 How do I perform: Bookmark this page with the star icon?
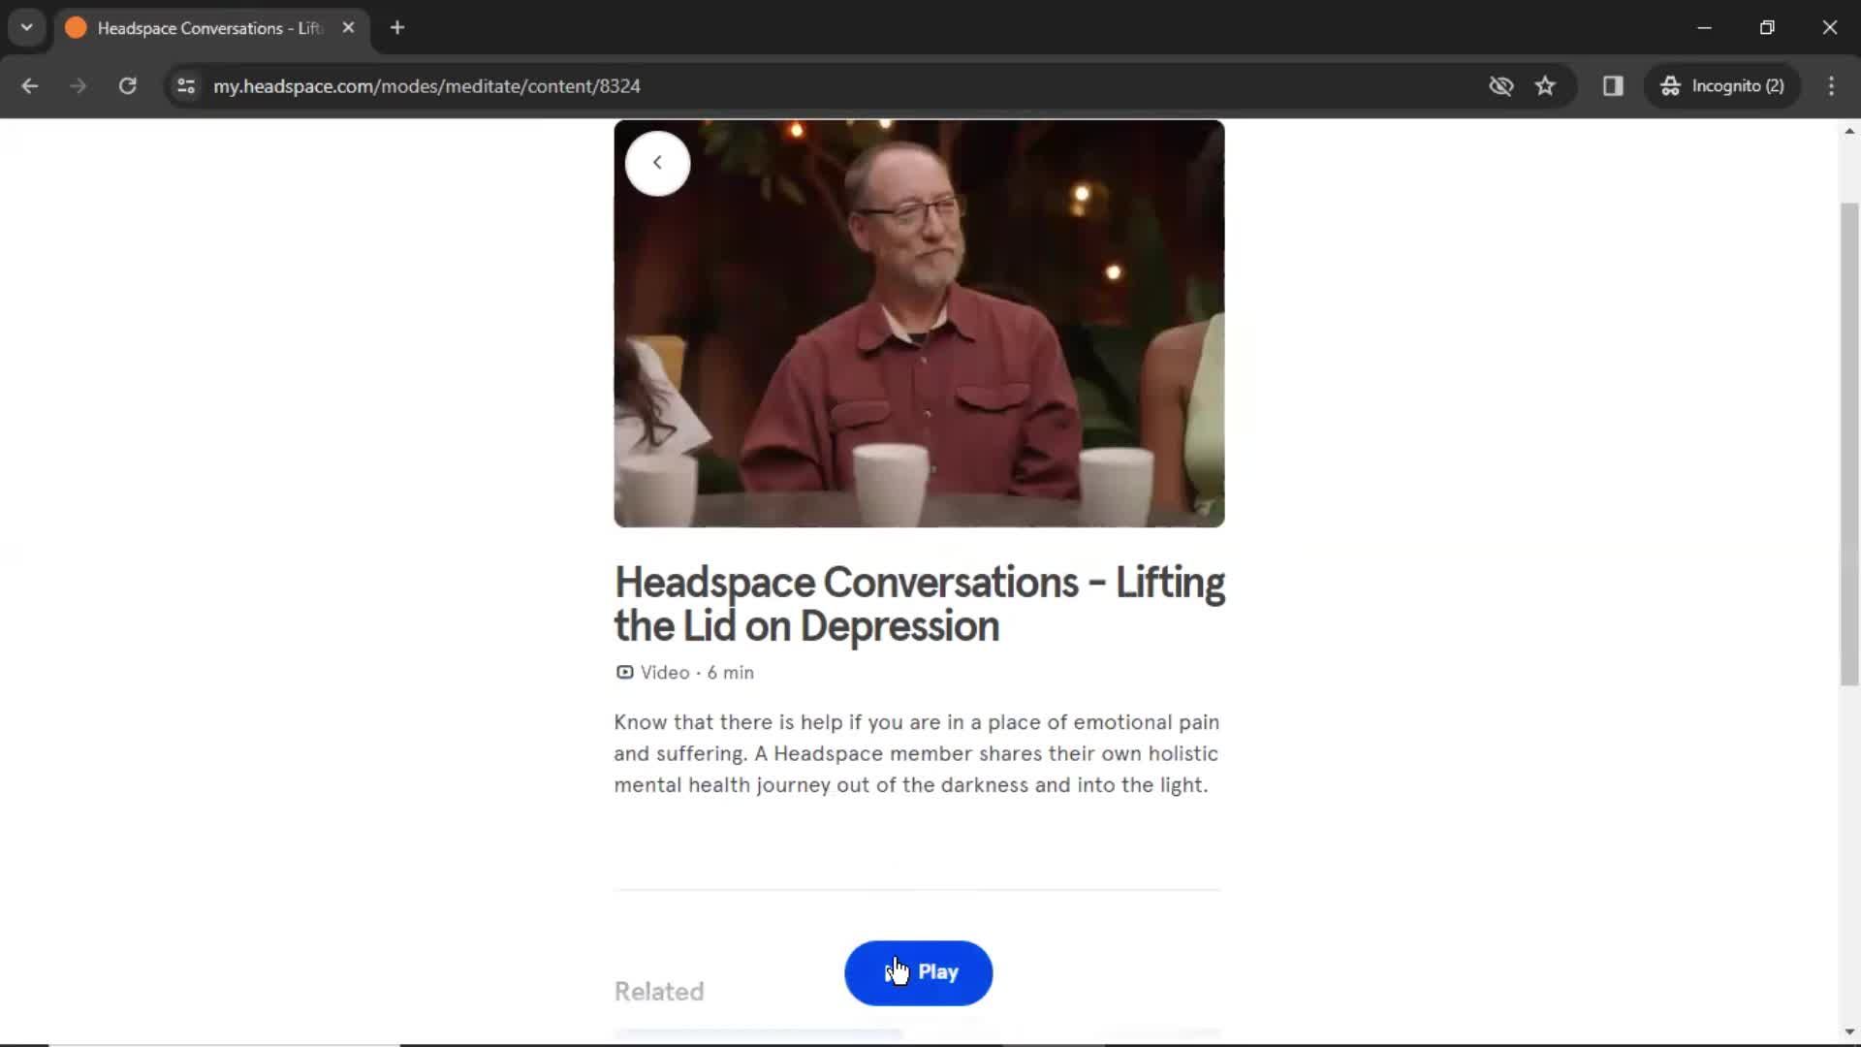tap(1545, 86)
